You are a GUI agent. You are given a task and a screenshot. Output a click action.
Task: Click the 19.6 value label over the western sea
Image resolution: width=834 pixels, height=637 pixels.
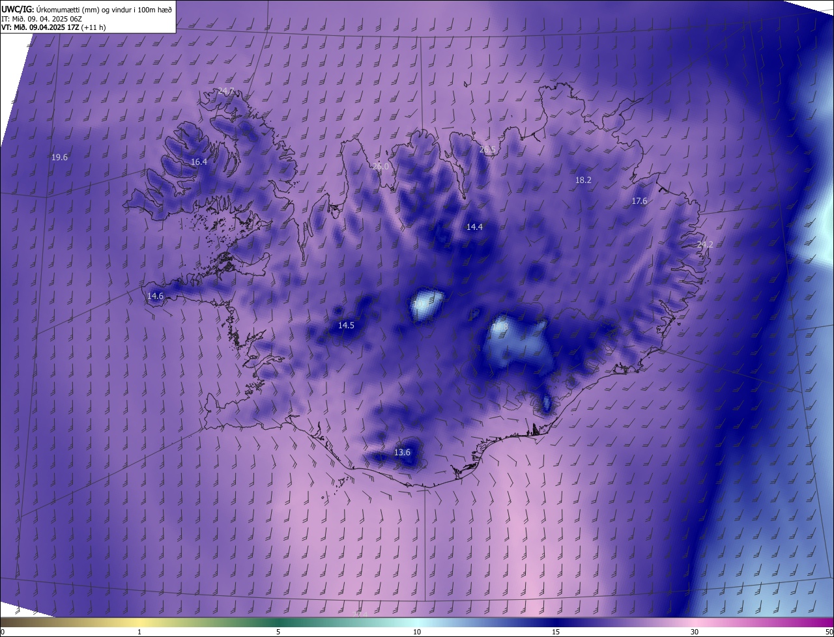tap(59, 157)
